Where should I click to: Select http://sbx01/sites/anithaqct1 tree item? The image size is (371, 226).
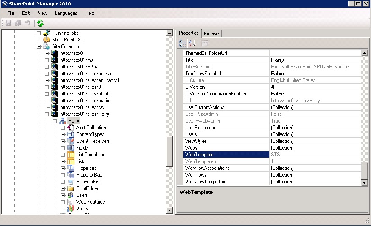click(89, 80)
